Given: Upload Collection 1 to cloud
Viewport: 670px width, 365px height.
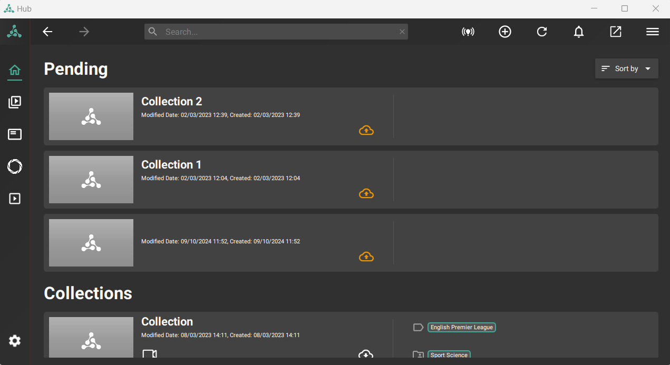Looking at the screenshot, I should [366, 194].
